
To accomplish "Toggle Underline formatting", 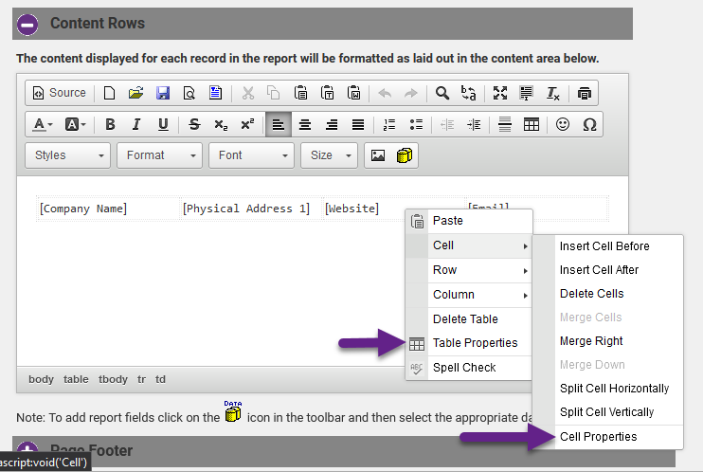I will (x=163, y=124).
